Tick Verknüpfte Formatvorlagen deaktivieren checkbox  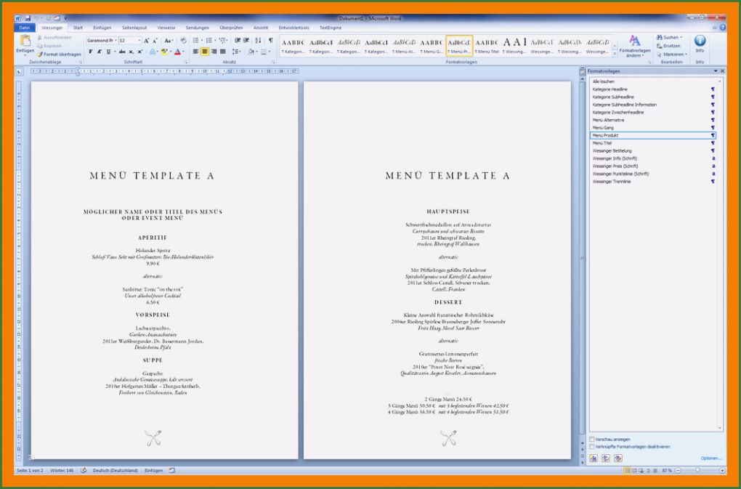(x=592, y=446)
